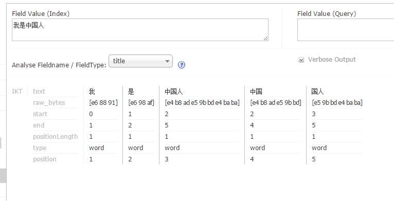Select the 中国人 token text cell

[174, 92]
